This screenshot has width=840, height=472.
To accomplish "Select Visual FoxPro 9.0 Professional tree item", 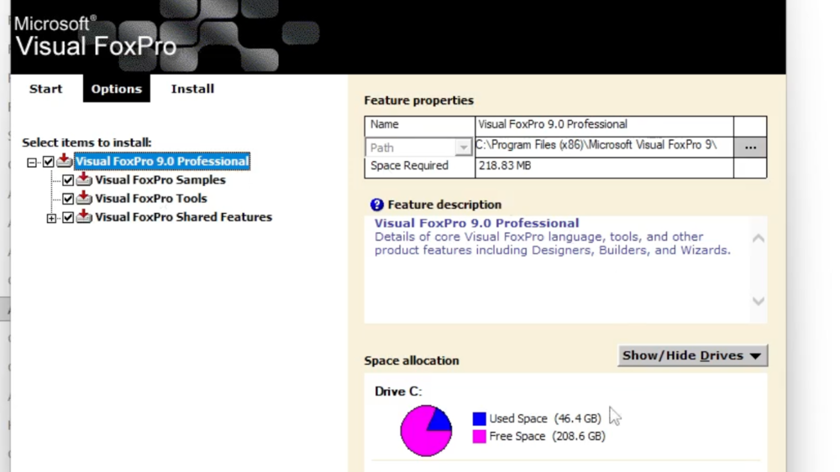I will (162, 161).
